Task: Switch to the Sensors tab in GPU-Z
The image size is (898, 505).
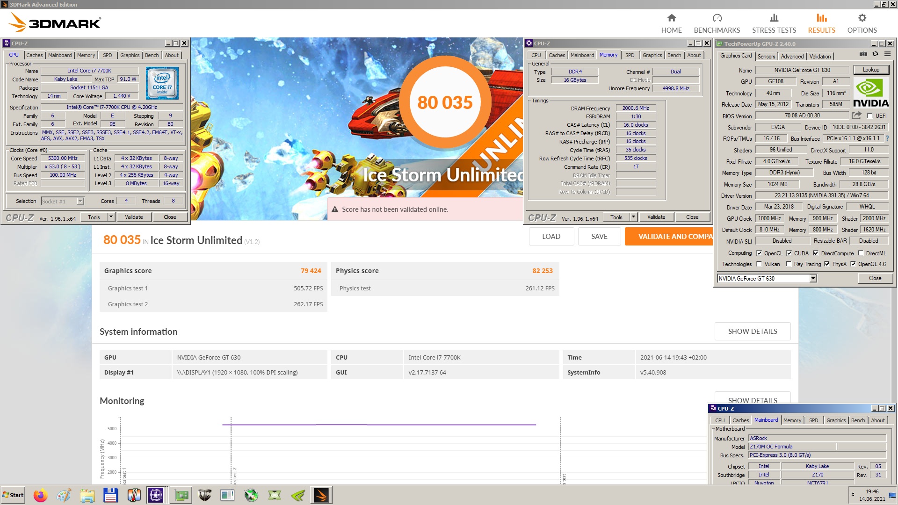Action: (x=767, y=56)
